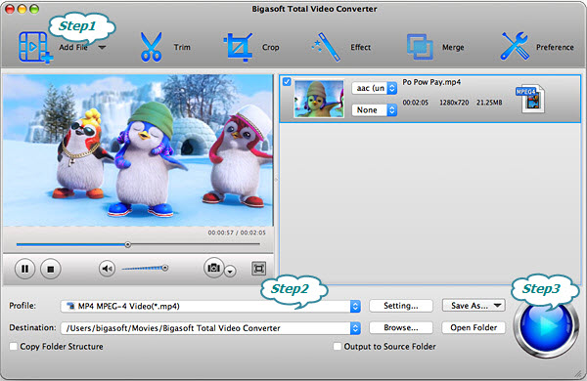Open the aac audio track dropdown
Viewport: 587px width, 381px height.
pyautogui.click(x=374, y=88)
